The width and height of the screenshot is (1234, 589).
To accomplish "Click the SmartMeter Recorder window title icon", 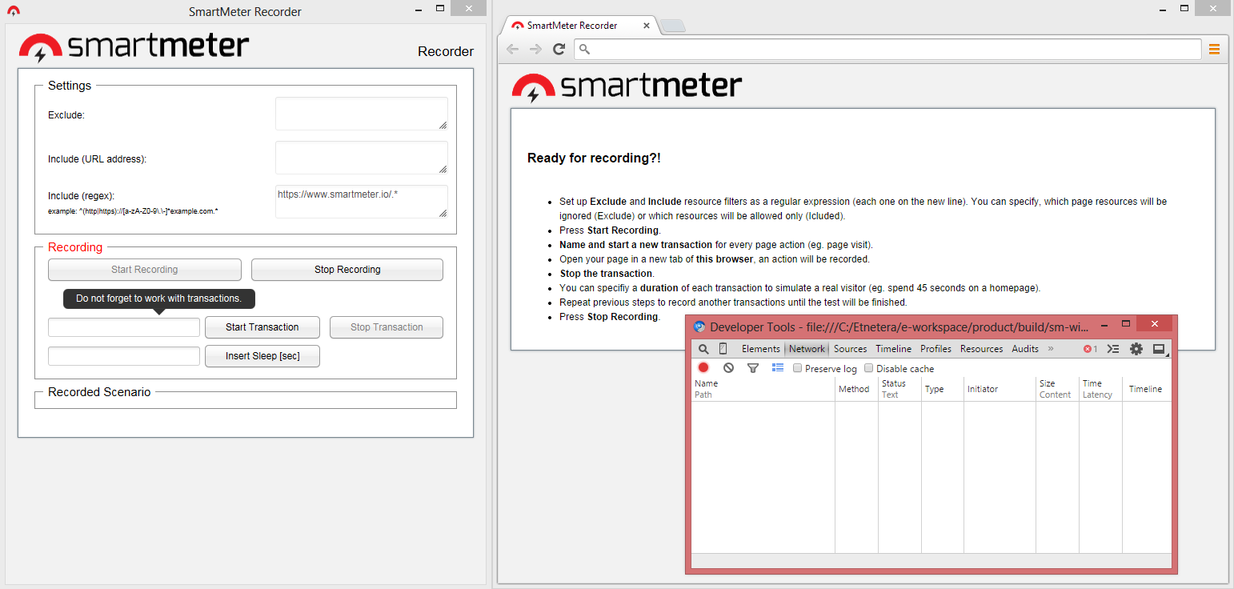I will point(13,11).
